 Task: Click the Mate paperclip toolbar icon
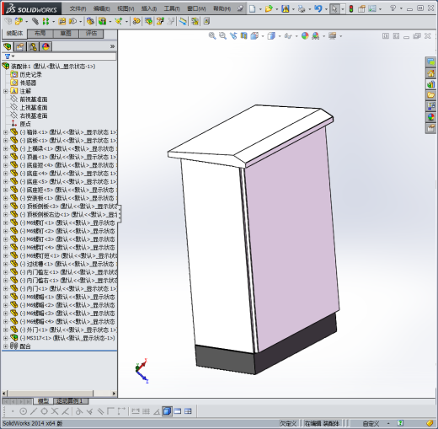(35, 21)
